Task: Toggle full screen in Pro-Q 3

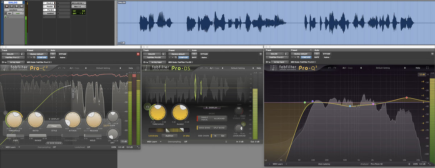Action: [x=427, y=68]
